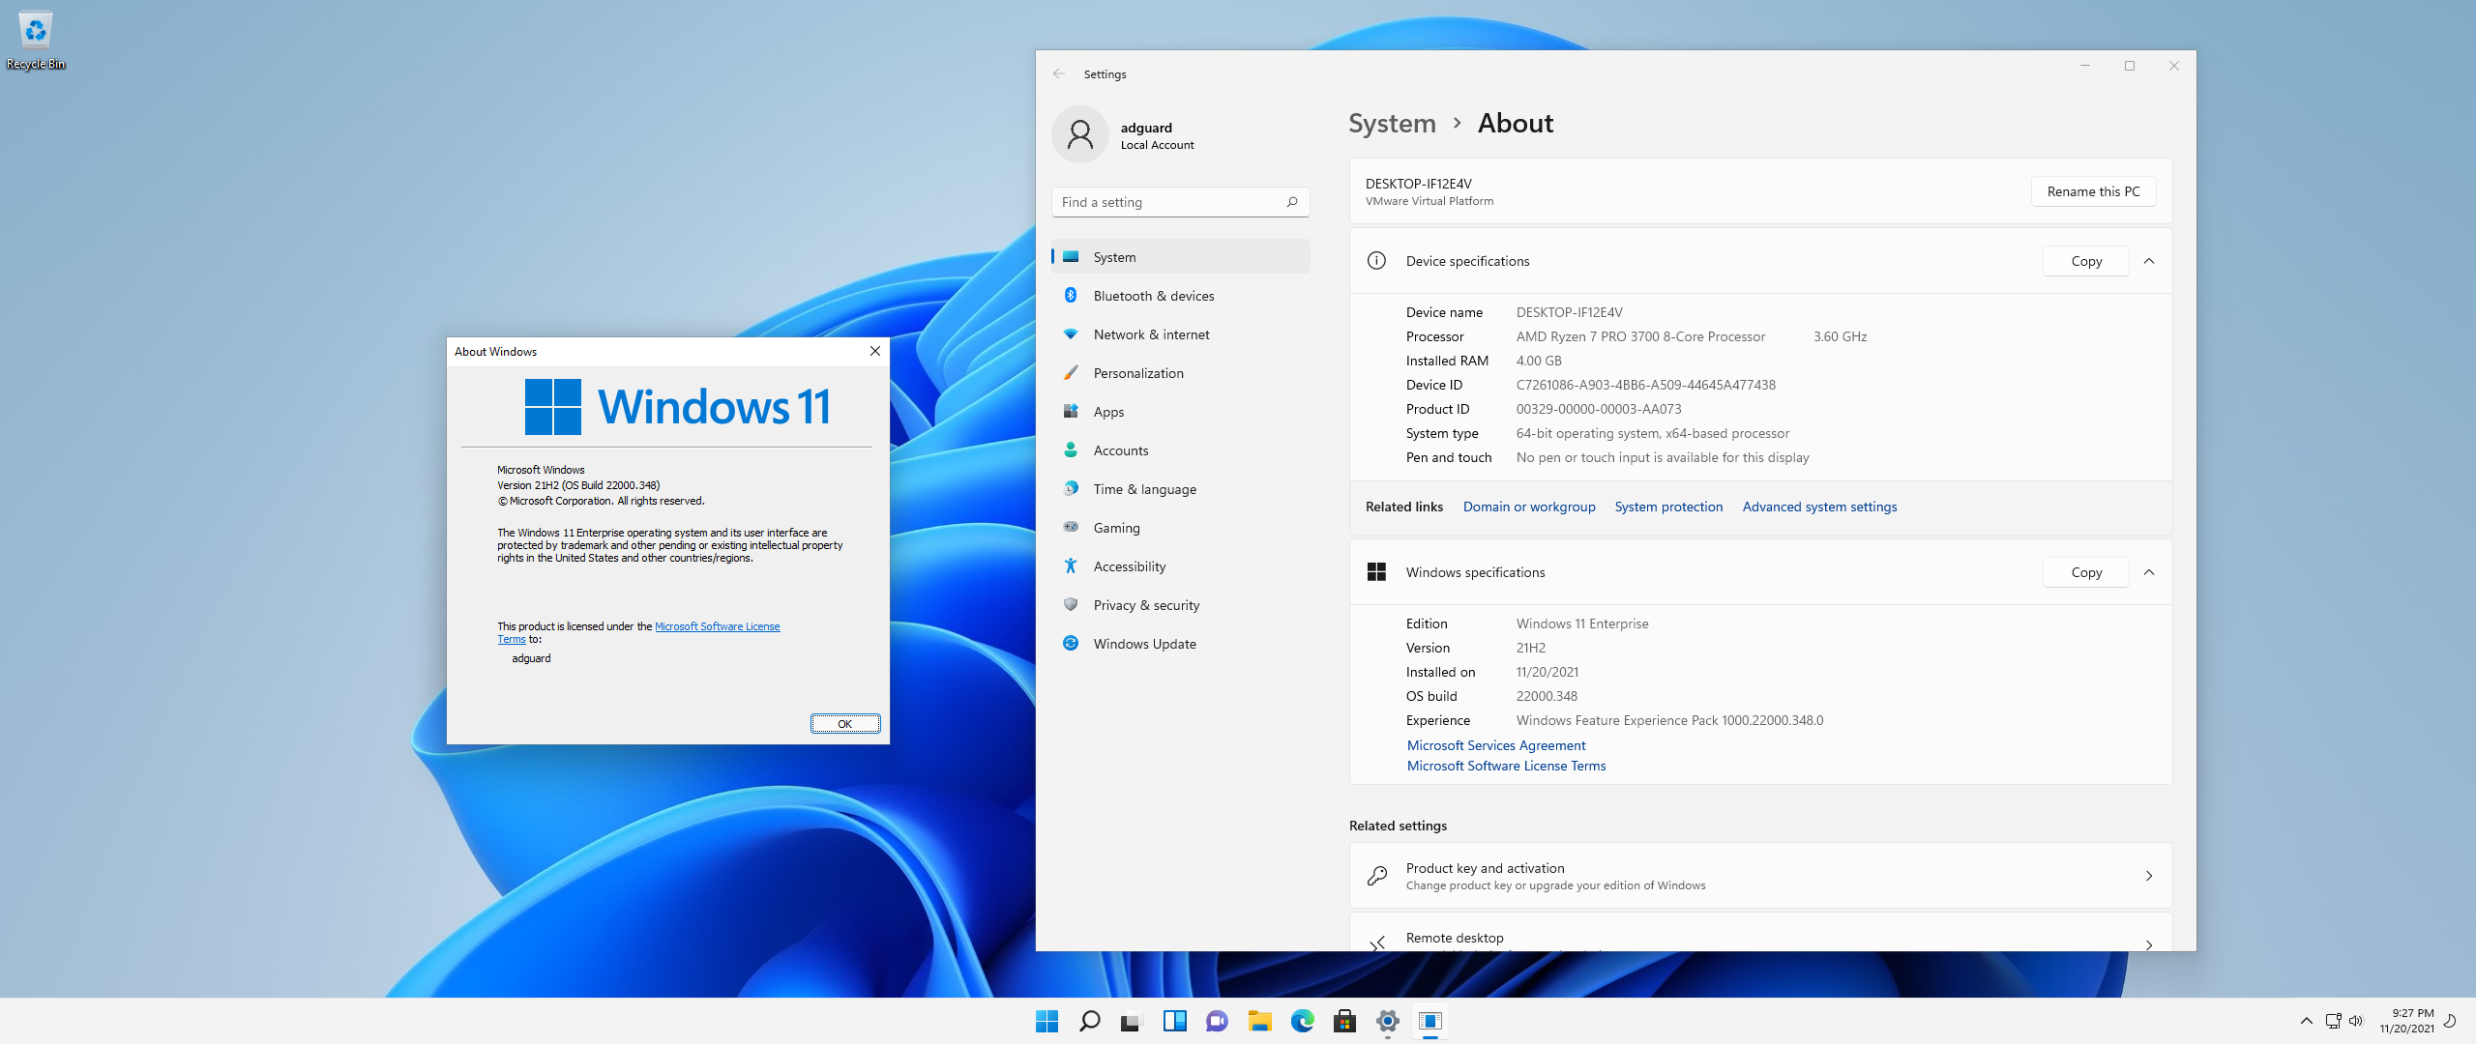Image resolution: width=2476 pixels, height=1044 pixels.
Task: Close the Settings window
Action: (2174, 66)
